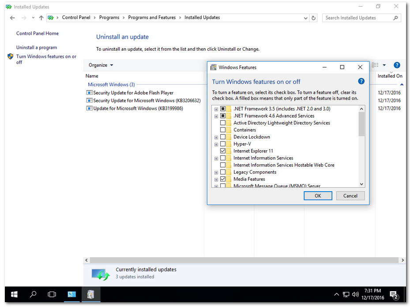Click OK in Windows Features dialog

318,196
